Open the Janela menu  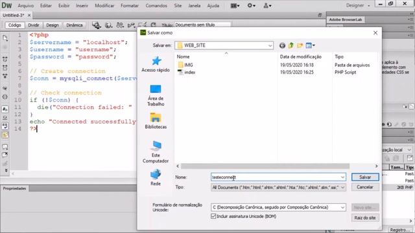[x=195, y=6]
